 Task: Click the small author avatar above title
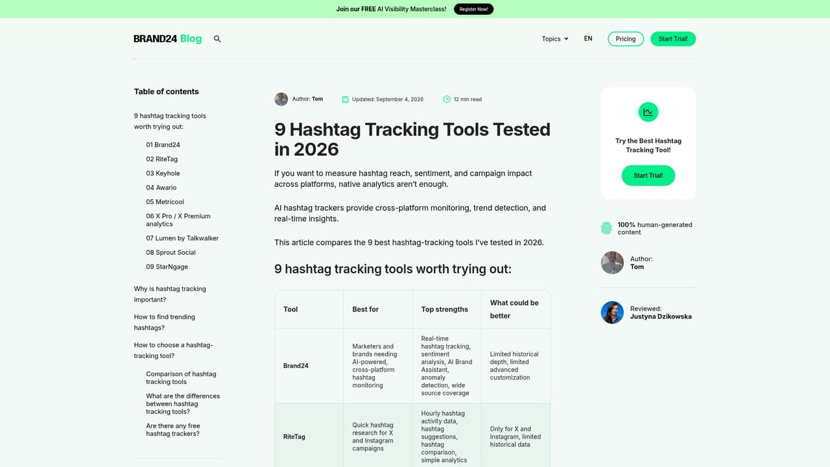(281, 99)
